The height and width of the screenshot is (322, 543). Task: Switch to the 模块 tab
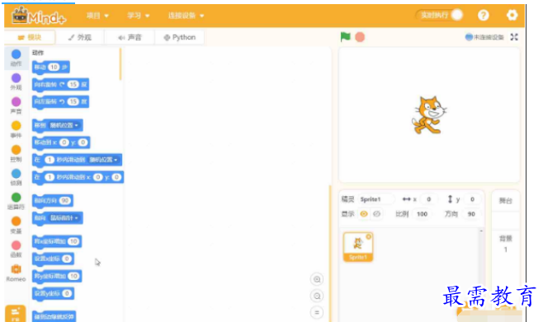(30, 37)
